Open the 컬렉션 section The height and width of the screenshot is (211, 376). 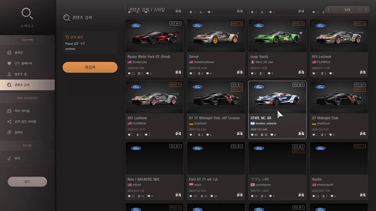click(27, 132)
